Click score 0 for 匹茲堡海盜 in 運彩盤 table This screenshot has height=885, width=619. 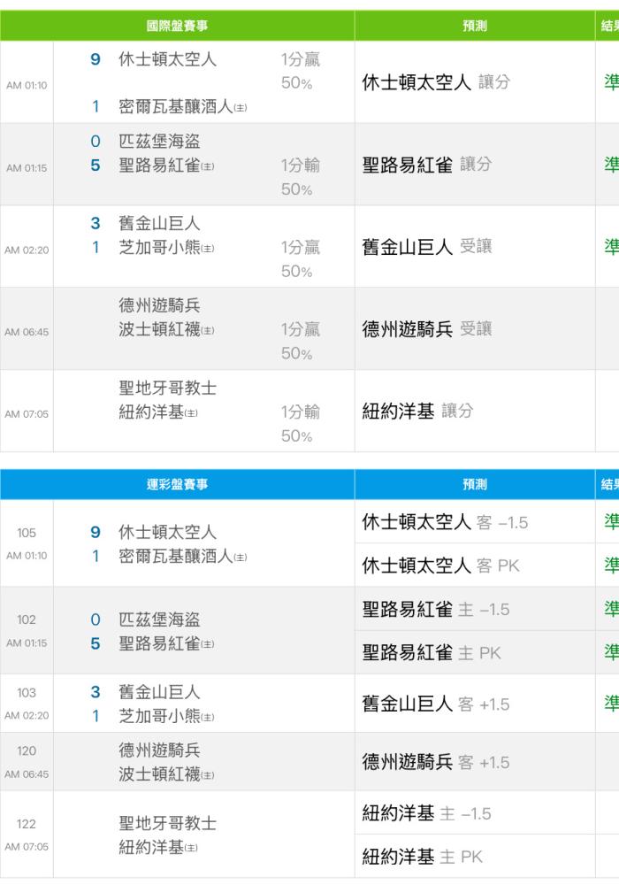pos(96,619)
